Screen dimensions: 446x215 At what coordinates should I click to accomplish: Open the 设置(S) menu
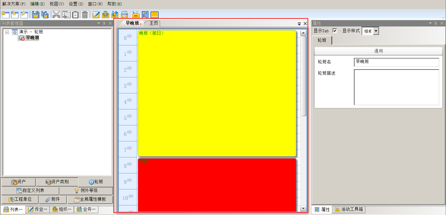(76, 4)
